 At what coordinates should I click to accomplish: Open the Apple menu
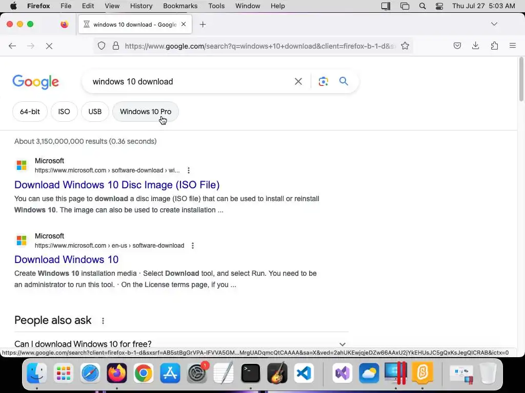pos(13,6)
